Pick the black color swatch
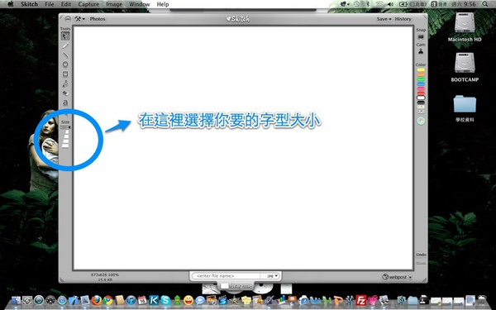Screen dimensions: 496x310 (421, 103)
